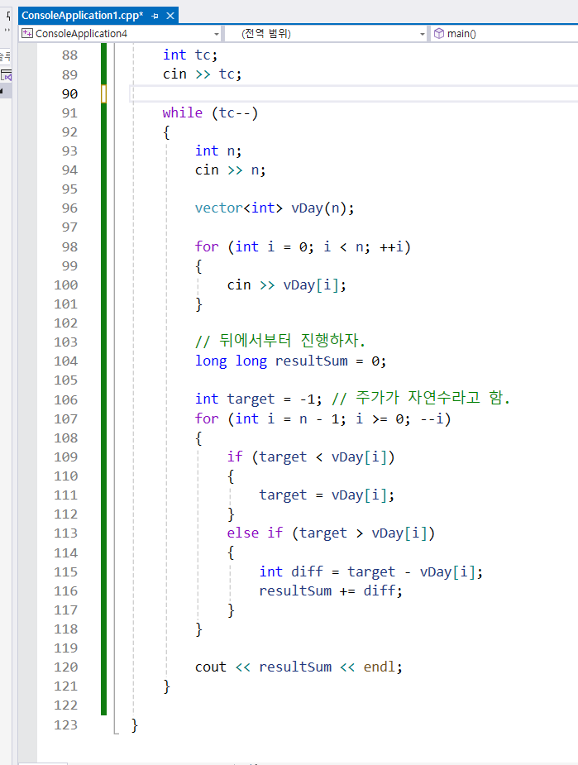578x765 pixels.
Task: Open the main() member dropdown
Action: (504, 34)
